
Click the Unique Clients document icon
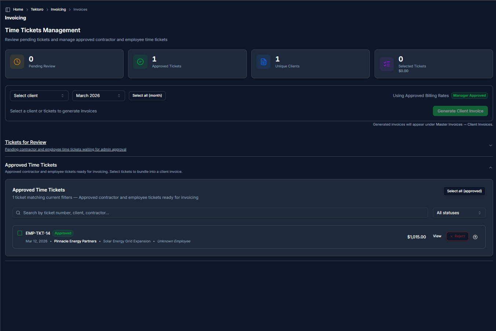263,62
